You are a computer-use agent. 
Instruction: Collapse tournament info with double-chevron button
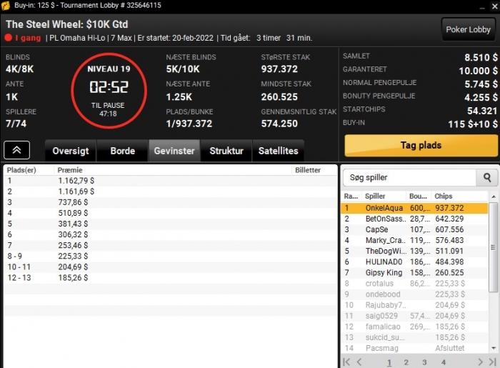point(16,150)
